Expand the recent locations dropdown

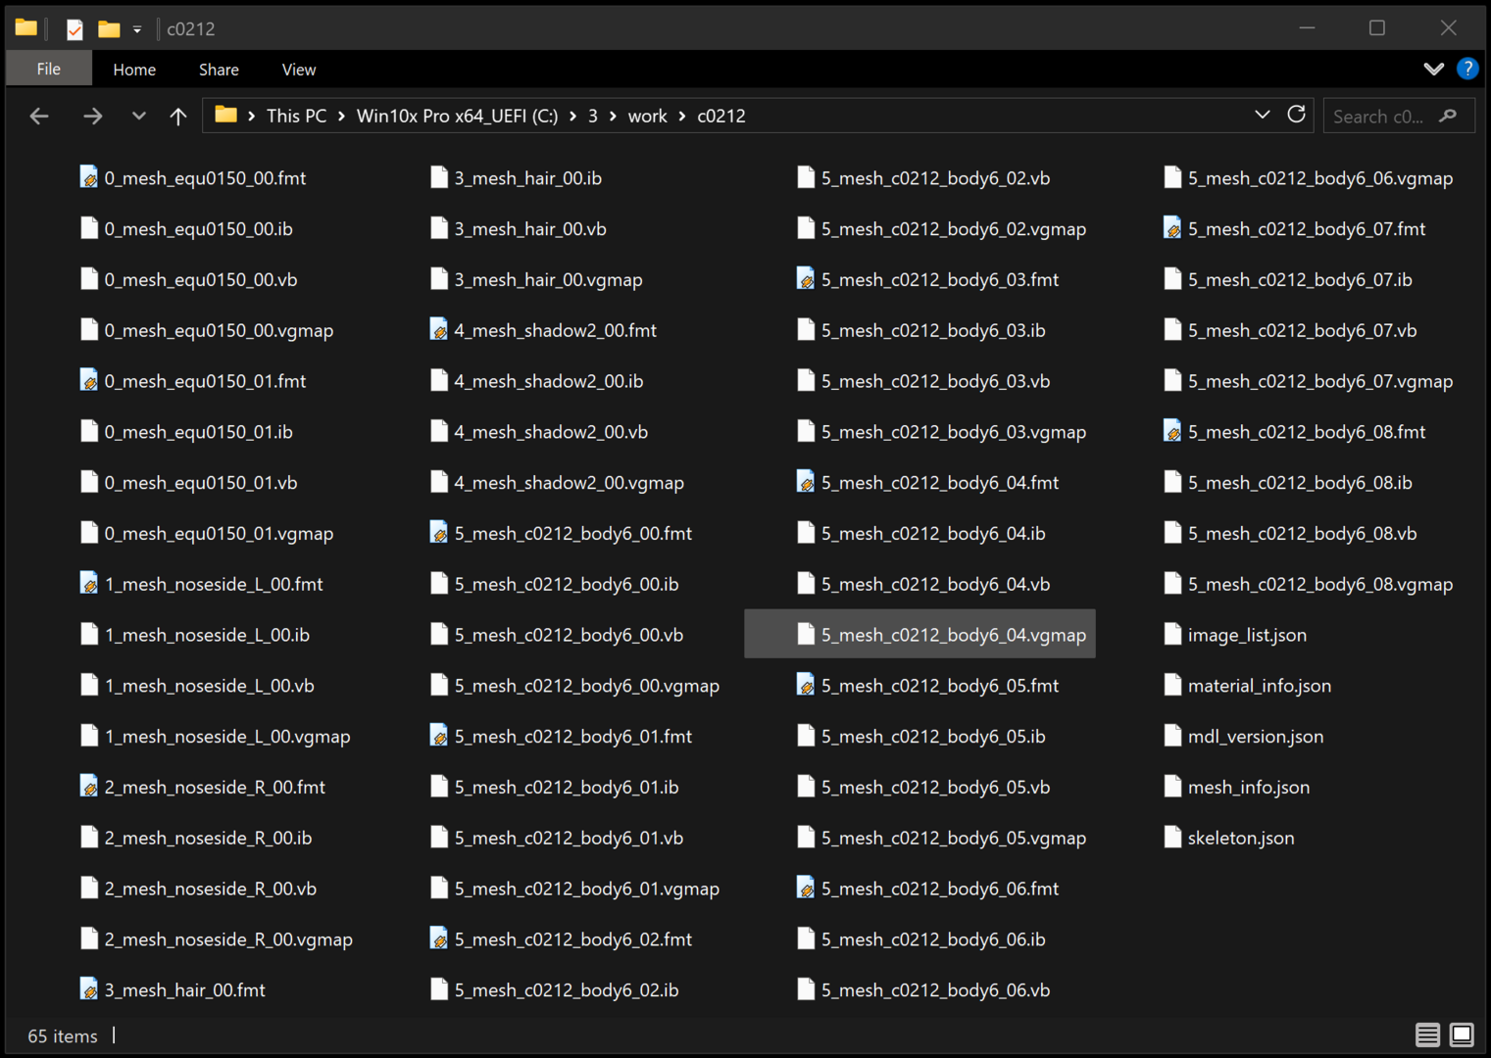coord(138,117)
